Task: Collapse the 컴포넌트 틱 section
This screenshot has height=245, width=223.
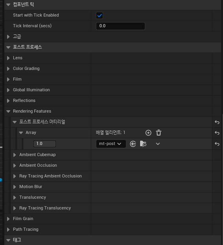Action: pos(8,5)
